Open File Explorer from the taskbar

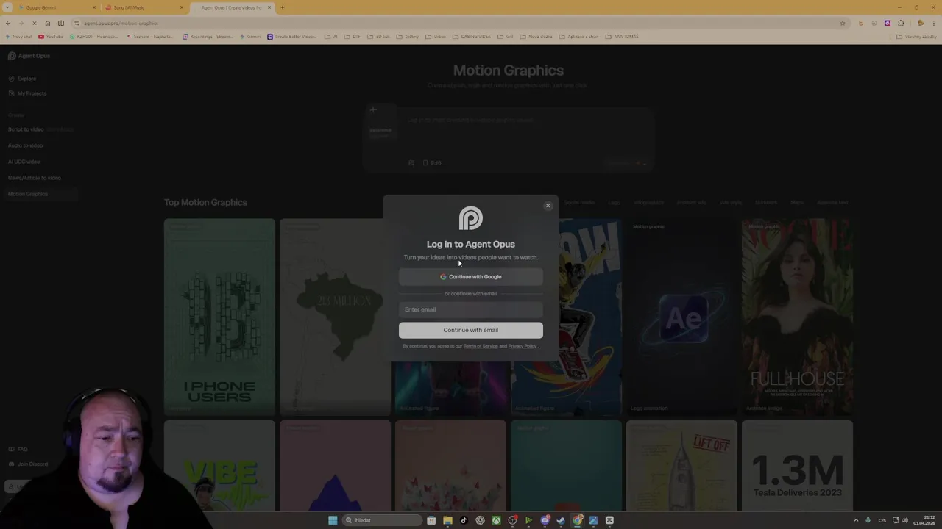pos(447,520)
